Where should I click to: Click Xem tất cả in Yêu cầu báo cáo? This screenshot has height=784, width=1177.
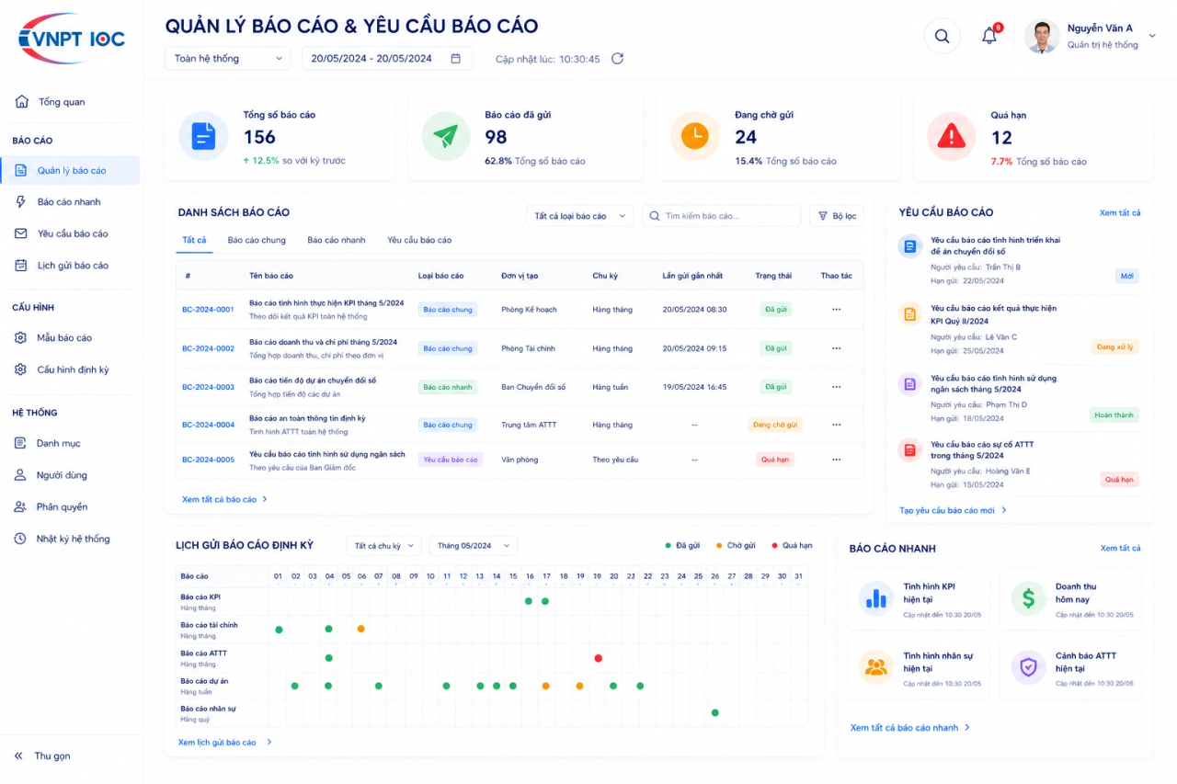(1120, 213)
